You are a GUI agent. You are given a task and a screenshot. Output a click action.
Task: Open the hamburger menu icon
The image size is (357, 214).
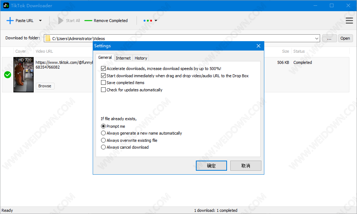tap(349, 21)
